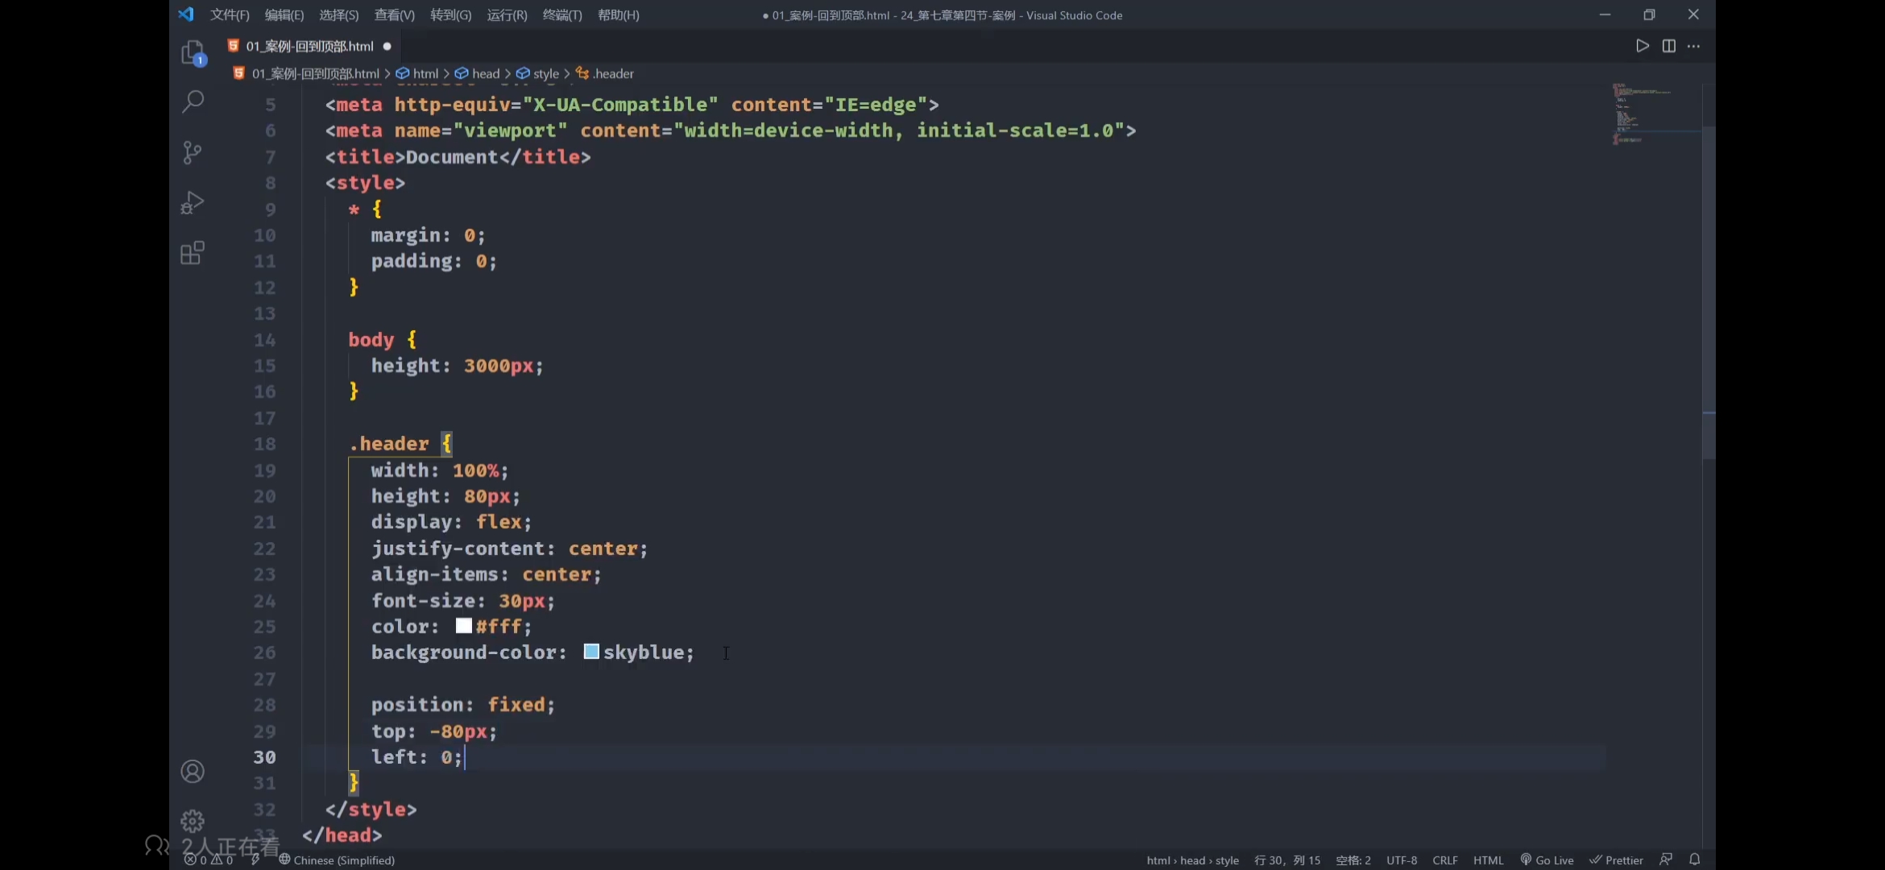Image resolution: width=1885 pixels, height=870 pixels.
Task: Open the Accounts icon in activity bar
Action: (193, 771)
